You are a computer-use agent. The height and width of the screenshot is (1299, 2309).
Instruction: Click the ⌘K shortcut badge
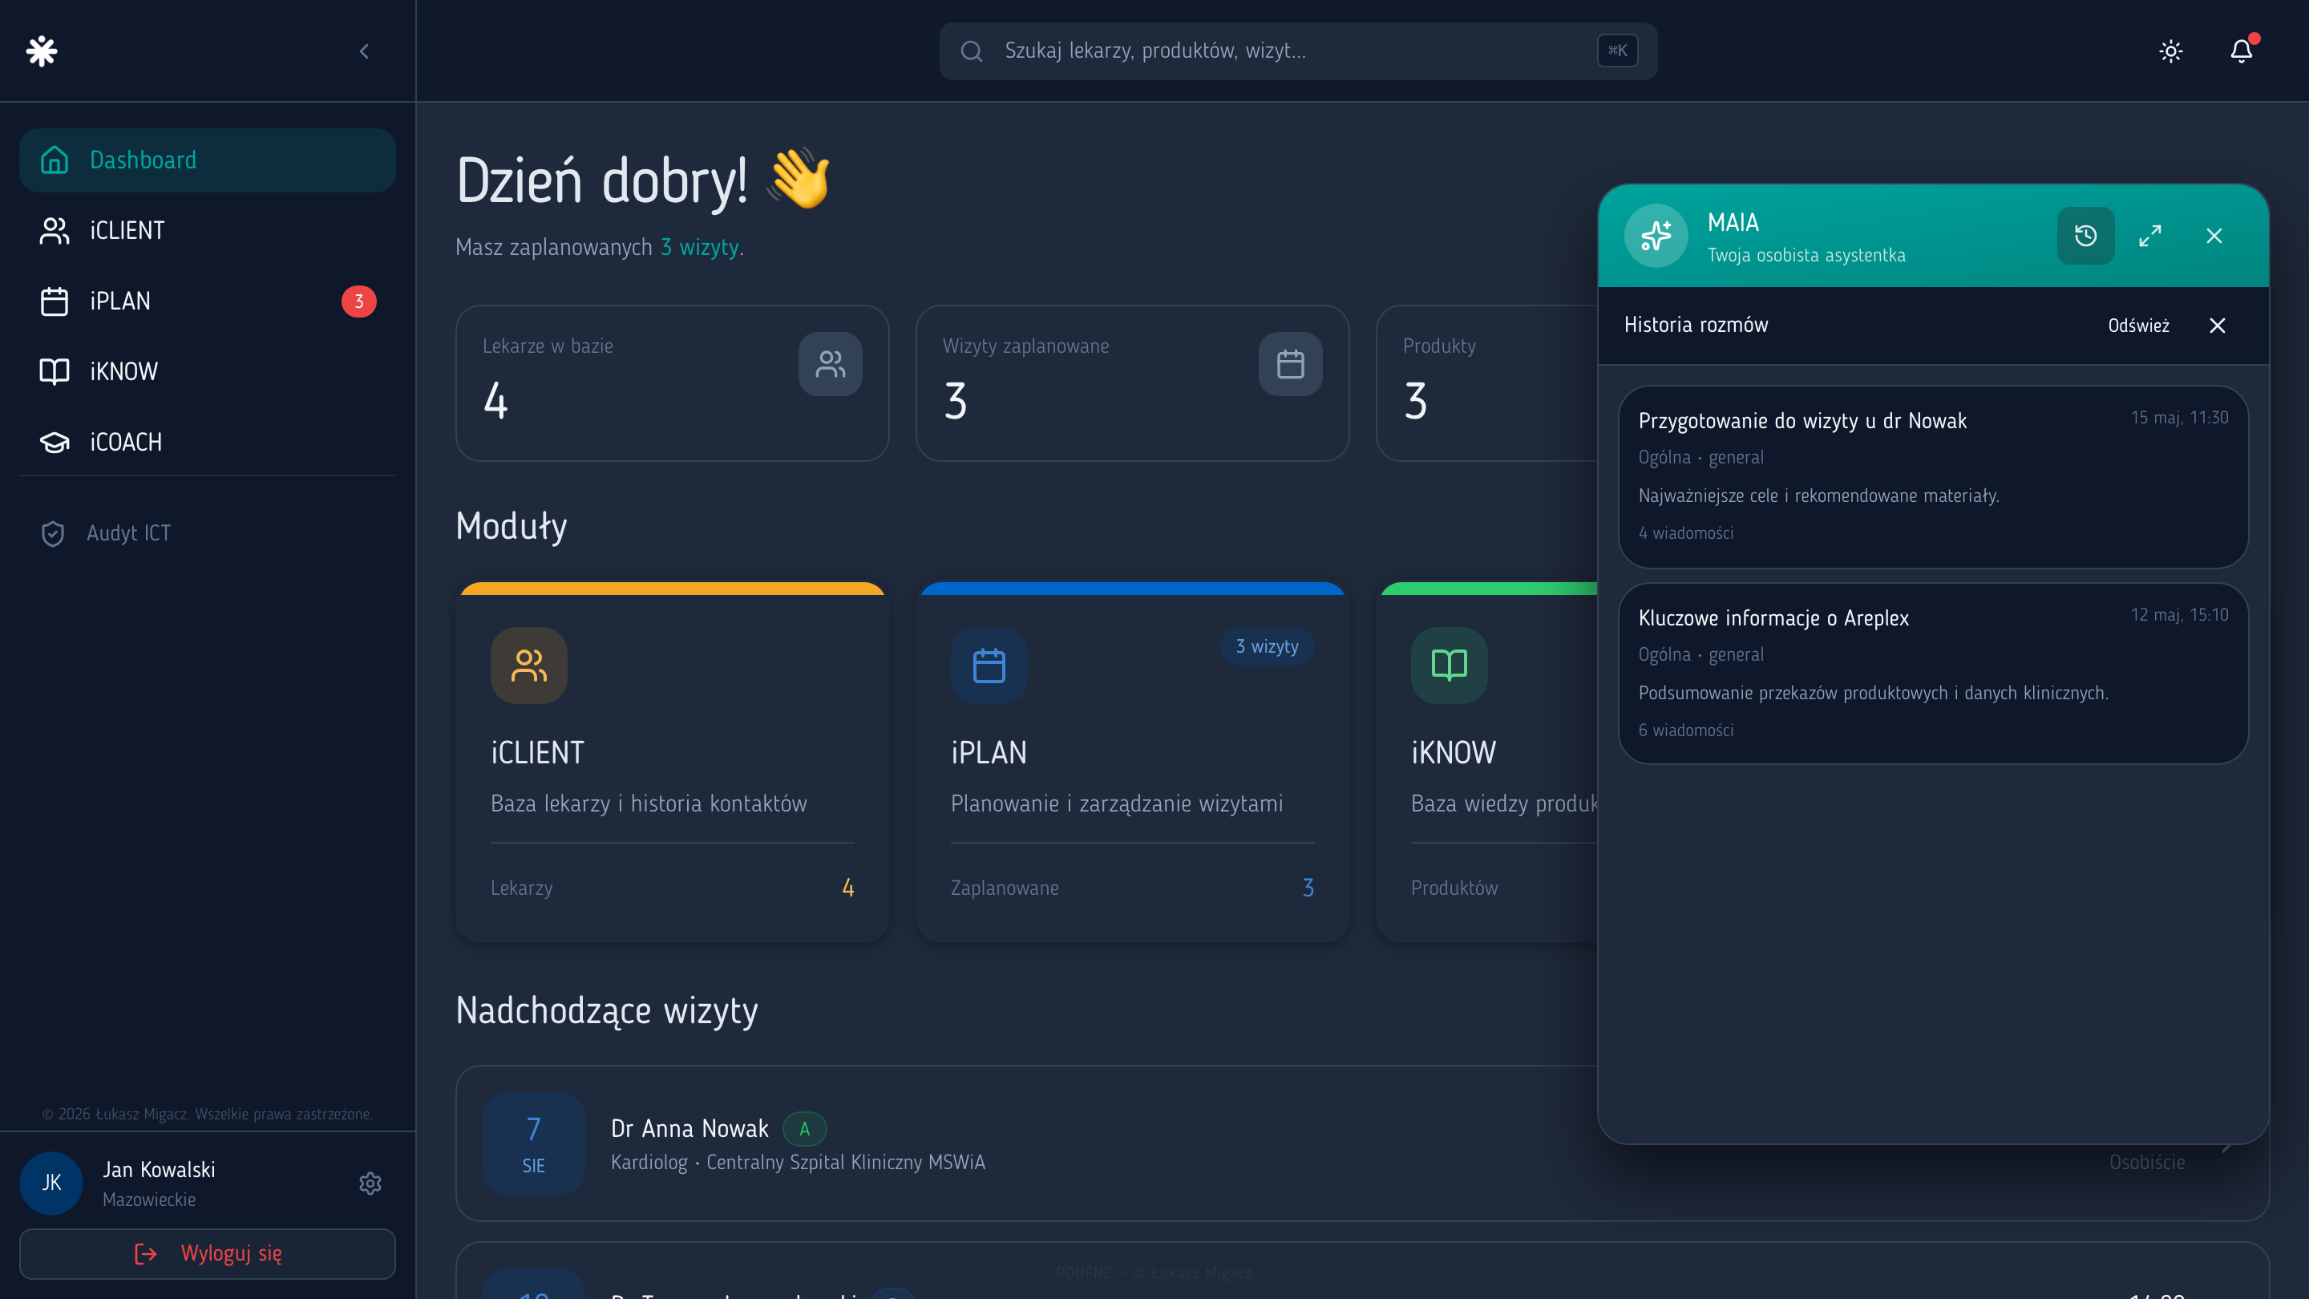pyautogui.click(x=1617, y=51)
